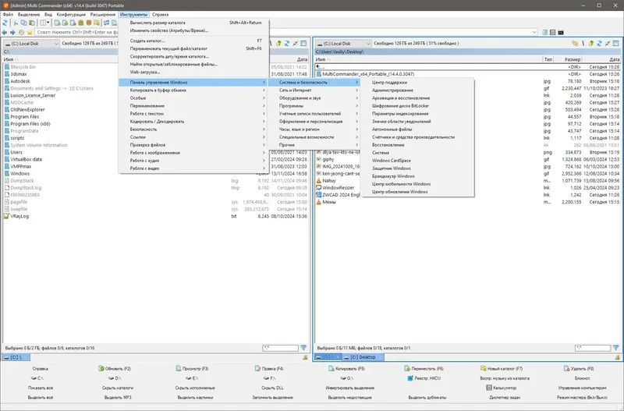Image resolution: width=624 pixels, height=411 pixels.
Task: Open right panel drive dropdown (C:) Local Disk
Action: coord(343,44)
